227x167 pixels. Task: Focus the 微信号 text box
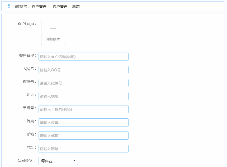83,83
